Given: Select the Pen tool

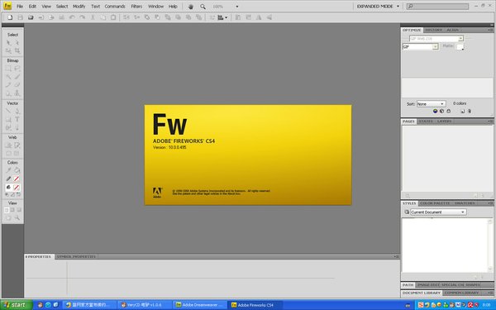Looking at the screenshot, I should pos(17,112).
